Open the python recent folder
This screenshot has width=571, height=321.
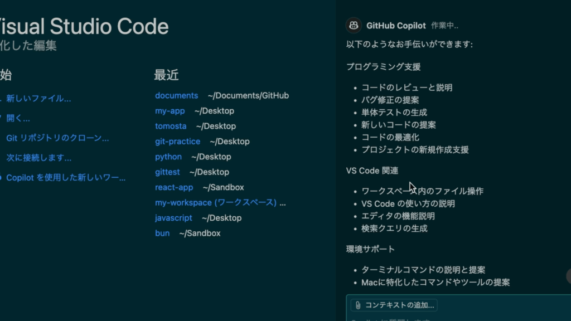tap(168, 157)
